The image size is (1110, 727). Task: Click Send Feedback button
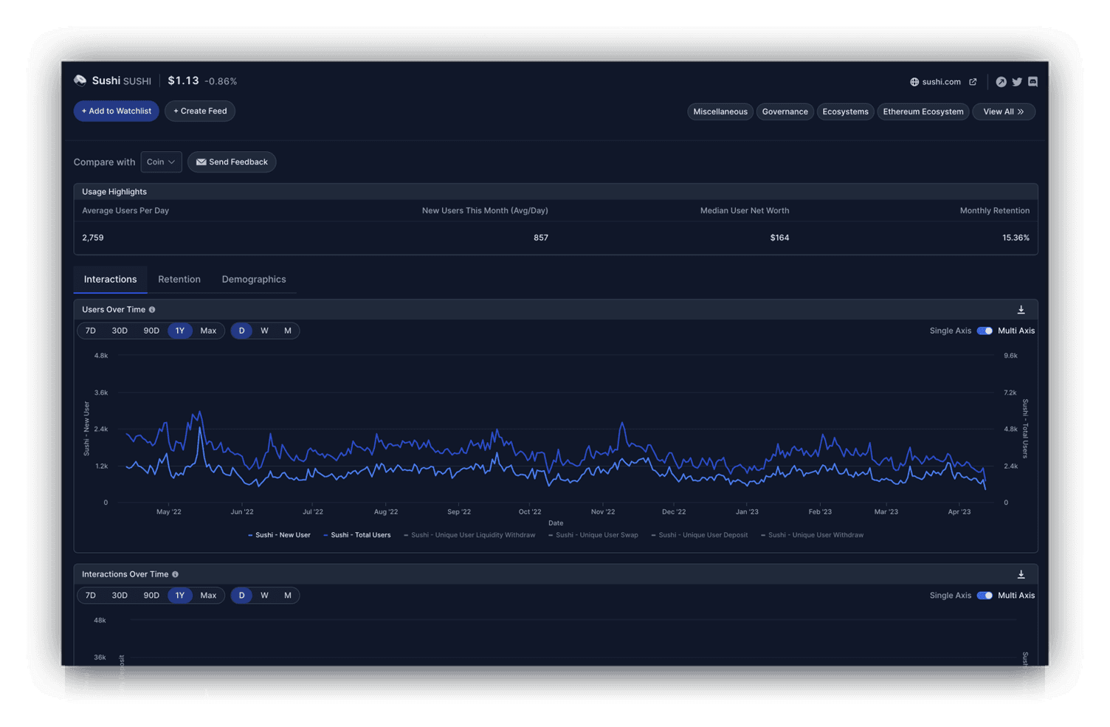tap(232, 162)
